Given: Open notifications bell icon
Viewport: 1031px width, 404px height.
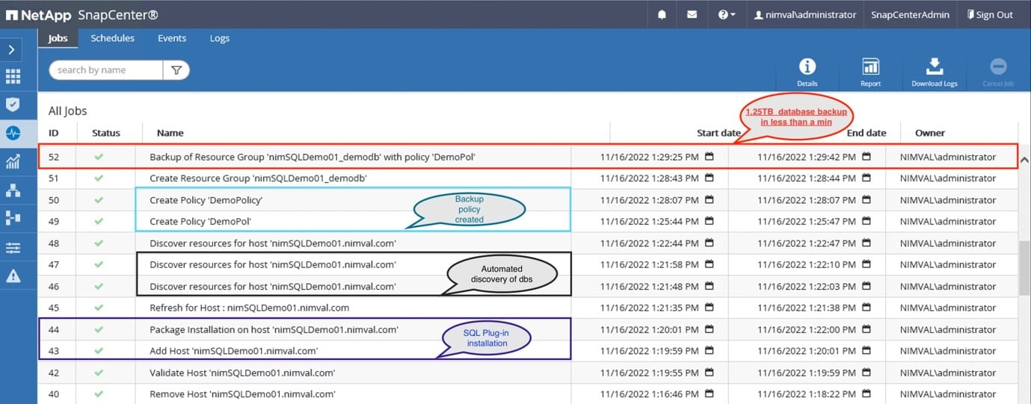Looking at the screenshot, I should tap(662, 15).
